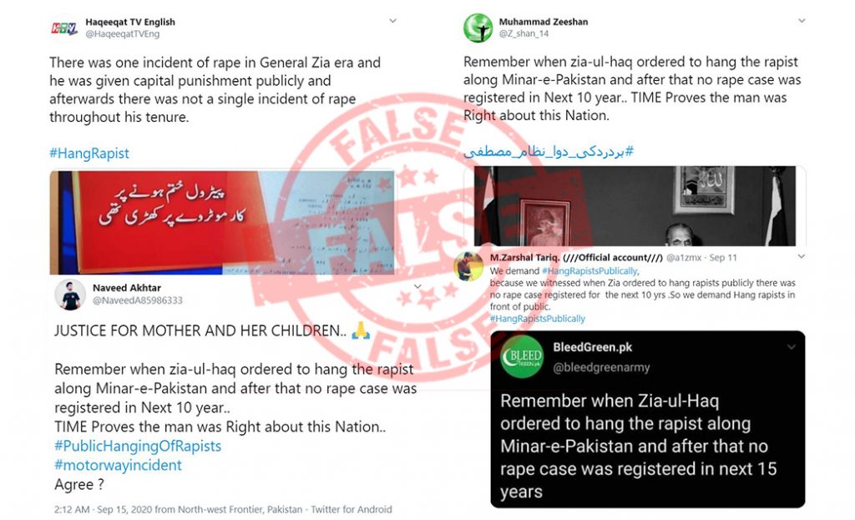Open #HangRapistsPublically hashtag after 'We demand'
This screenshot has width=855, height=520.
(x=589, y=271)
